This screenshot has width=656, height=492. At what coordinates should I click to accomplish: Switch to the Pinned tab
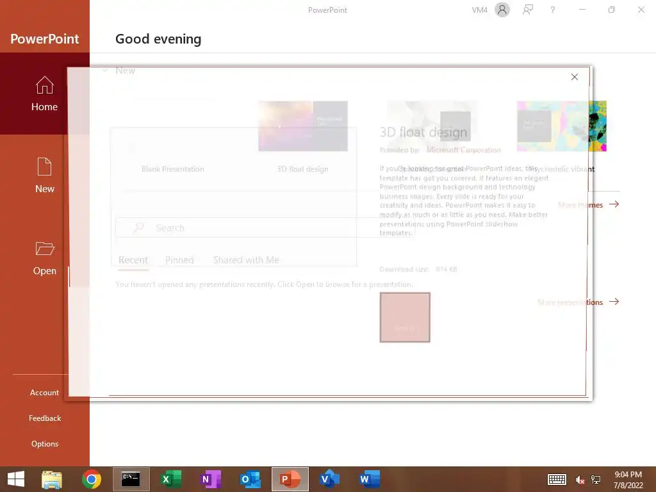[x=179, y=260]
